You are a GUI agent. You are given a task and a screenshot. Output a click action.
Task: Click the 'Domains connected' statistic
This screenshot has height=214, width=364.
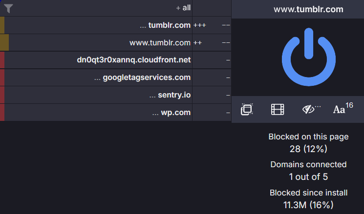point(308,170)
